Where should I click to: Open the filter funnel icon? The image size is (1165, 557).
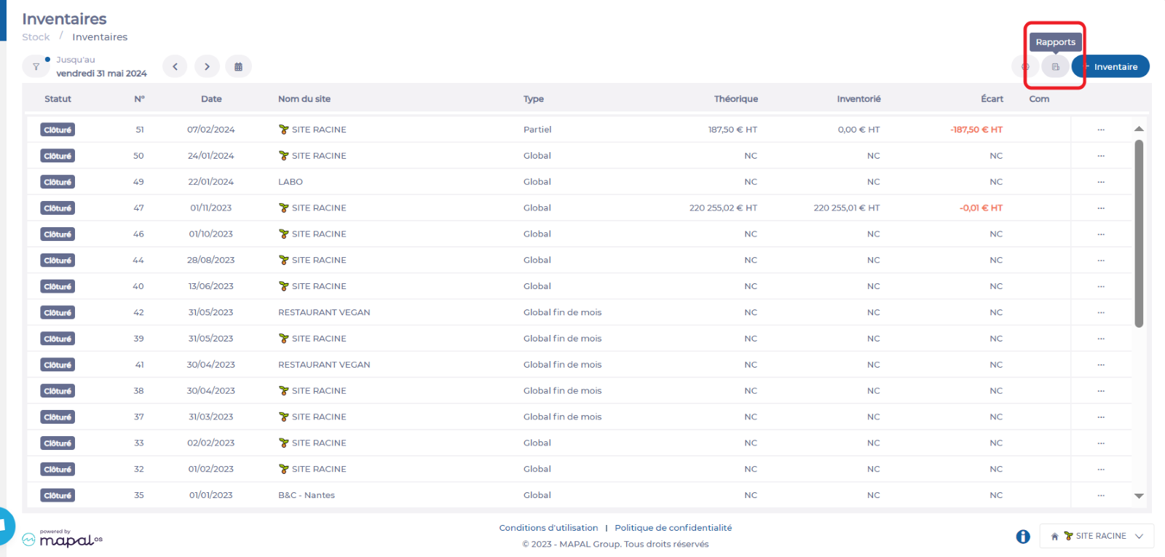click(36, 66)
